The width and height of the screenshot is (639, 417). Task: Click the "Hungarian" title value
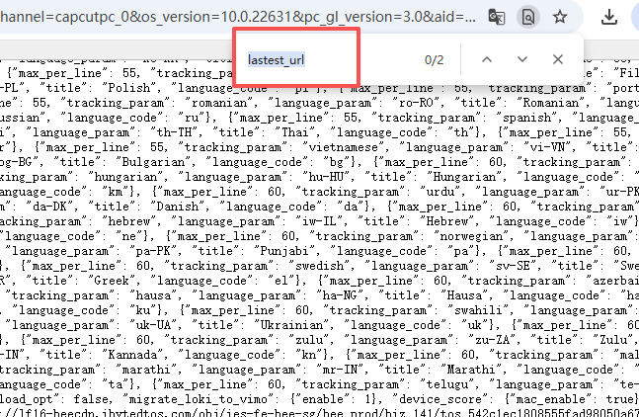tap(465, 177)
